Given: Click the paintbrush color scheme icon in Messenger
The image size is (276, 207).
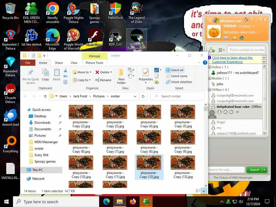Looking at the screenshot, I should point(246,19).
